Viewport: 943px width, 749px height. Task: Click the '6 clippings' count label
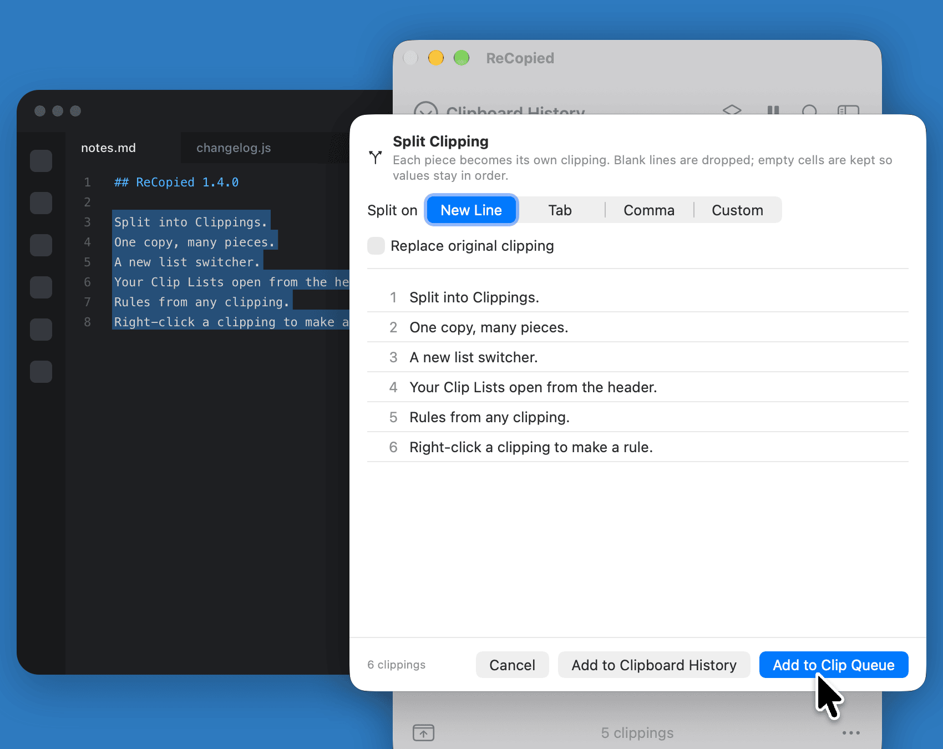coord(396,665)
